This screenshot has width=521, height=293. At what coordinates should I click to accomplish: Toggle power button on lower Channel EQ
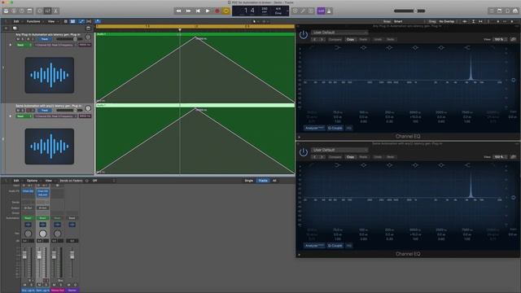click(304, 152)
